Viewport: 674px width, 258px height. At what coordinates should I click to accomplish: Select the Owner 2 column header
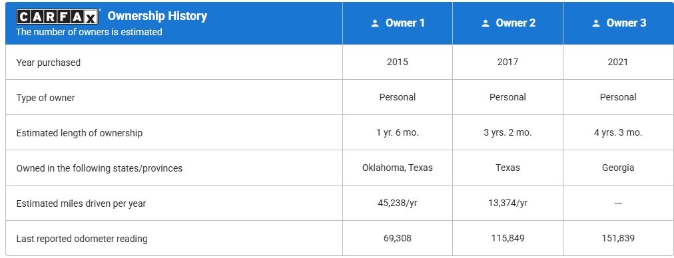pos(507,23)
